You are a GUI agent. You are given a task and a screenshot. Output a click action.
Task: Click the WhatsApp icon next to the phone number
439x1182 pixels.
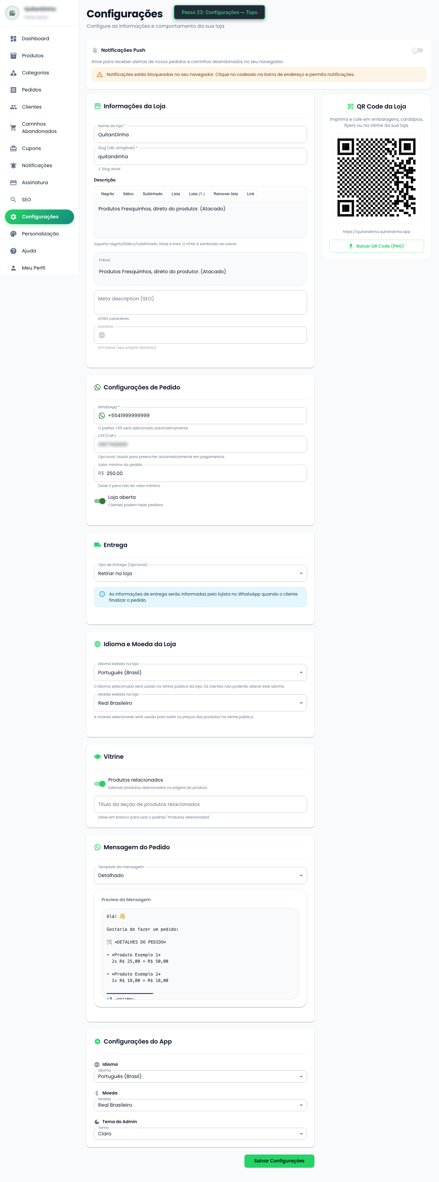pyautogui.click(x=102, y=415)
